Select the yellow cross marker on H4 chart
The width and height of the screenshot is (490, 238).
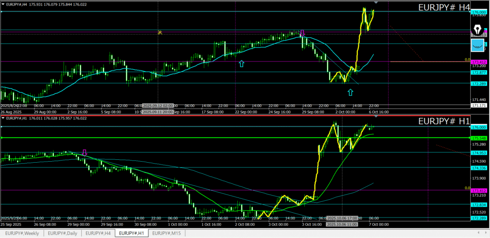160,32
